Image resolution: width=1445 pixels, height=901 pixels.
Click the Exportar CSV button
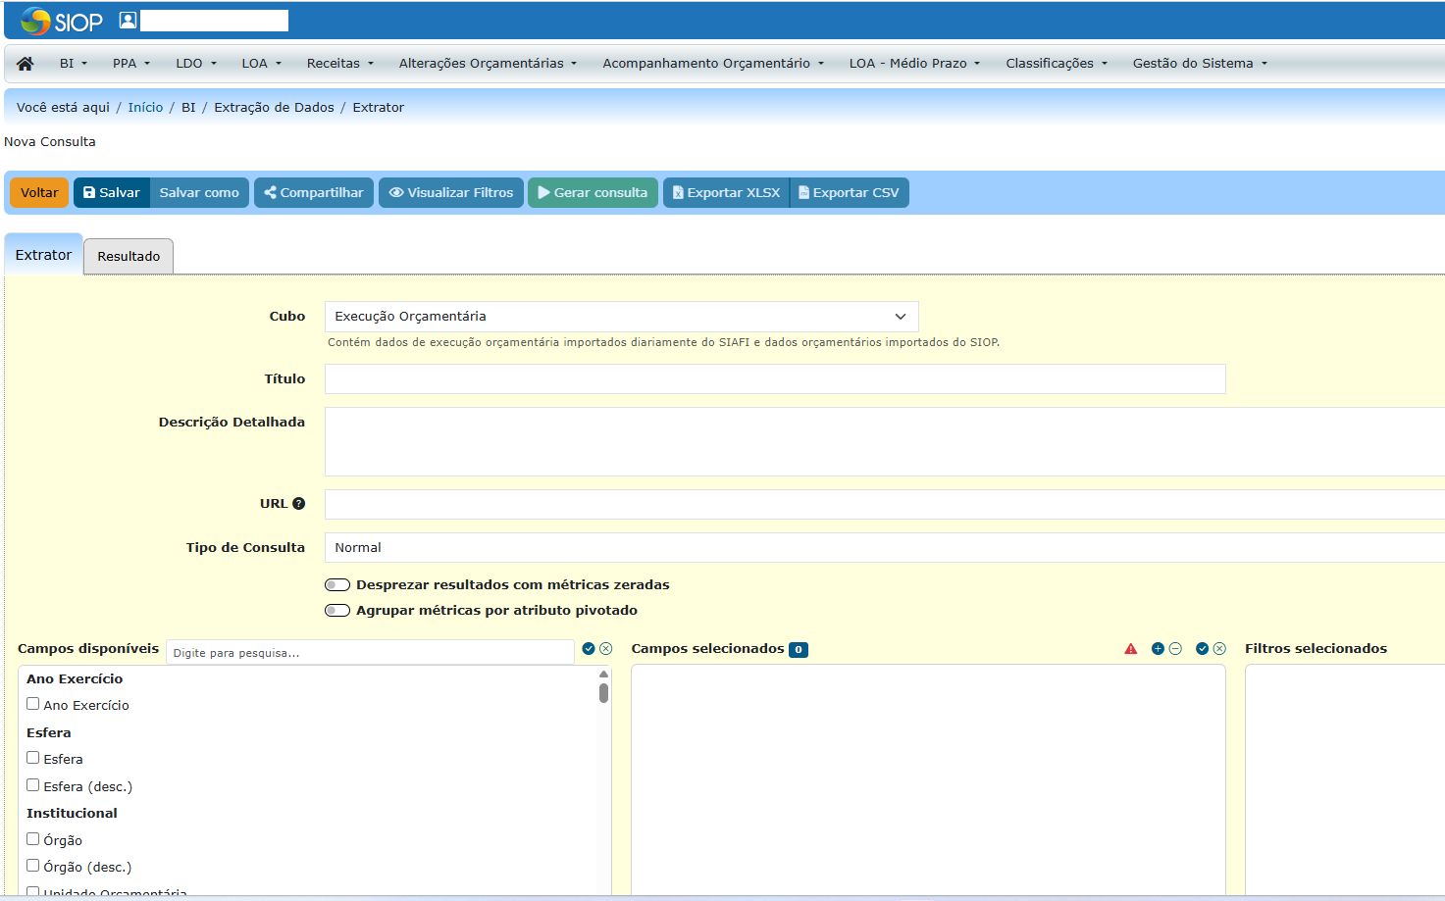click(x=850, y=192)
